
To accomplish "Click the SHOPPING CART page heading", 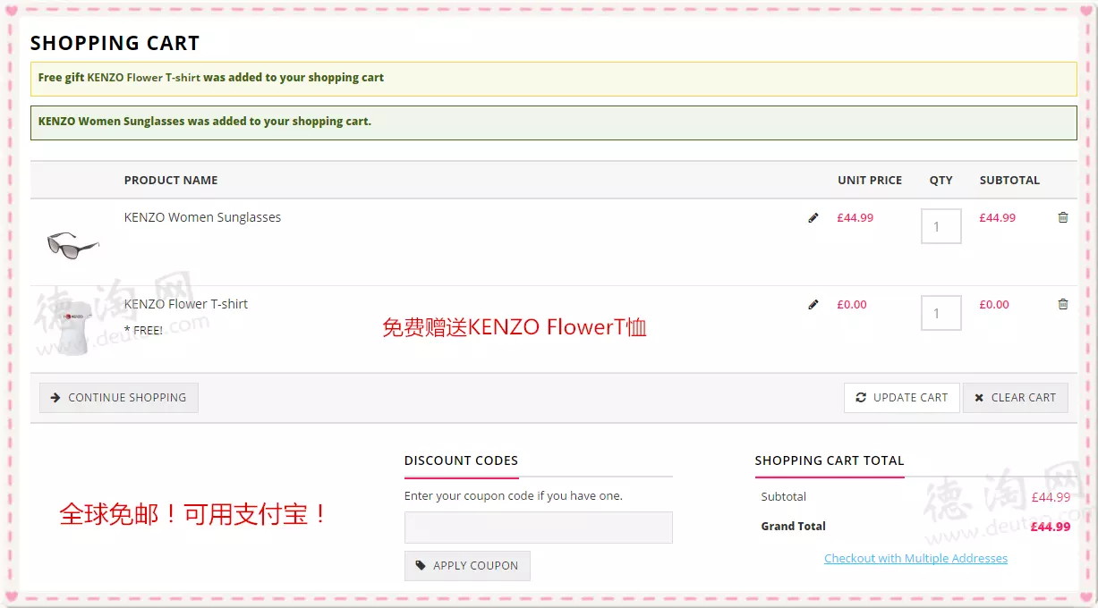I will [115, 43].
